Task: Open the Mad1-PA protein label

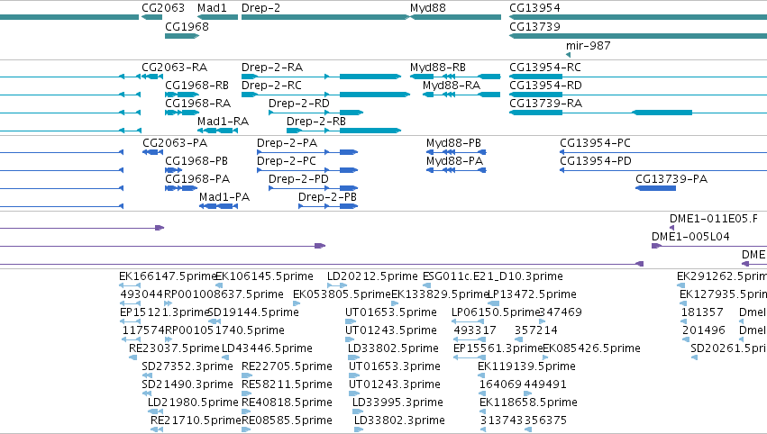Action: click(224, 197)
